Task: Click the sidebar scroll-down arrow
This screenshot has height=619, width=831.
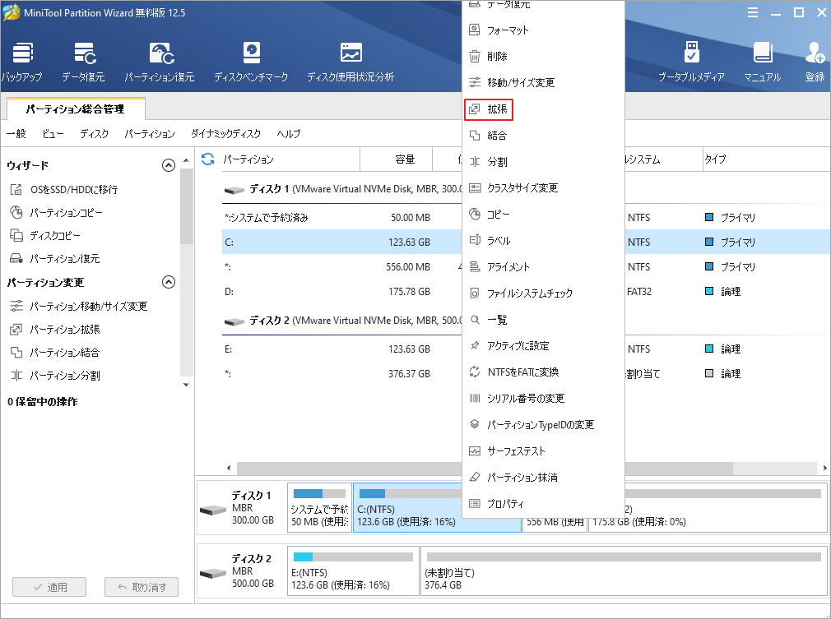Action: tap(186, 385)
